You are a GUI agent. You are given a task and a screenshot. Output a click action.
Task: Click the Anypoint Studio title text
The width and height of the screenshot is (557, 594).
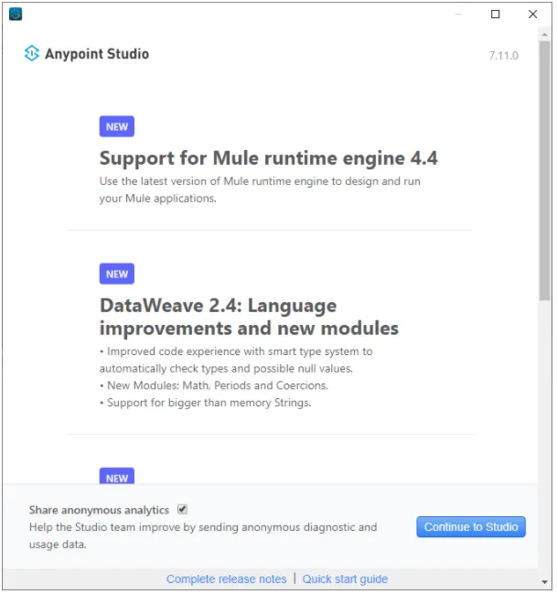(97, 54)
